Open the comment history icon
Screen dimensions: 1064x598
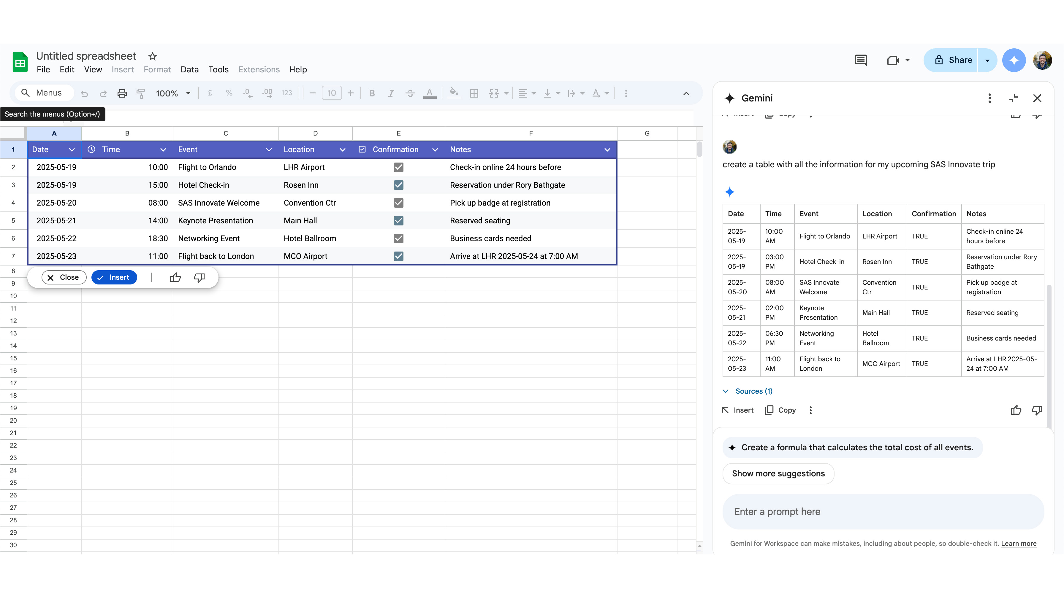(861, 60)
